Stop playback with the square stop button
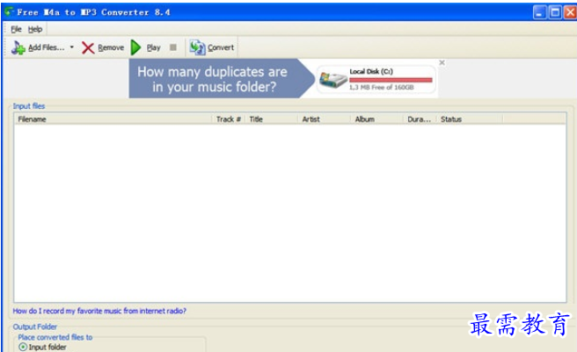This screenshot has width=577, height=352. coord(173,47)
